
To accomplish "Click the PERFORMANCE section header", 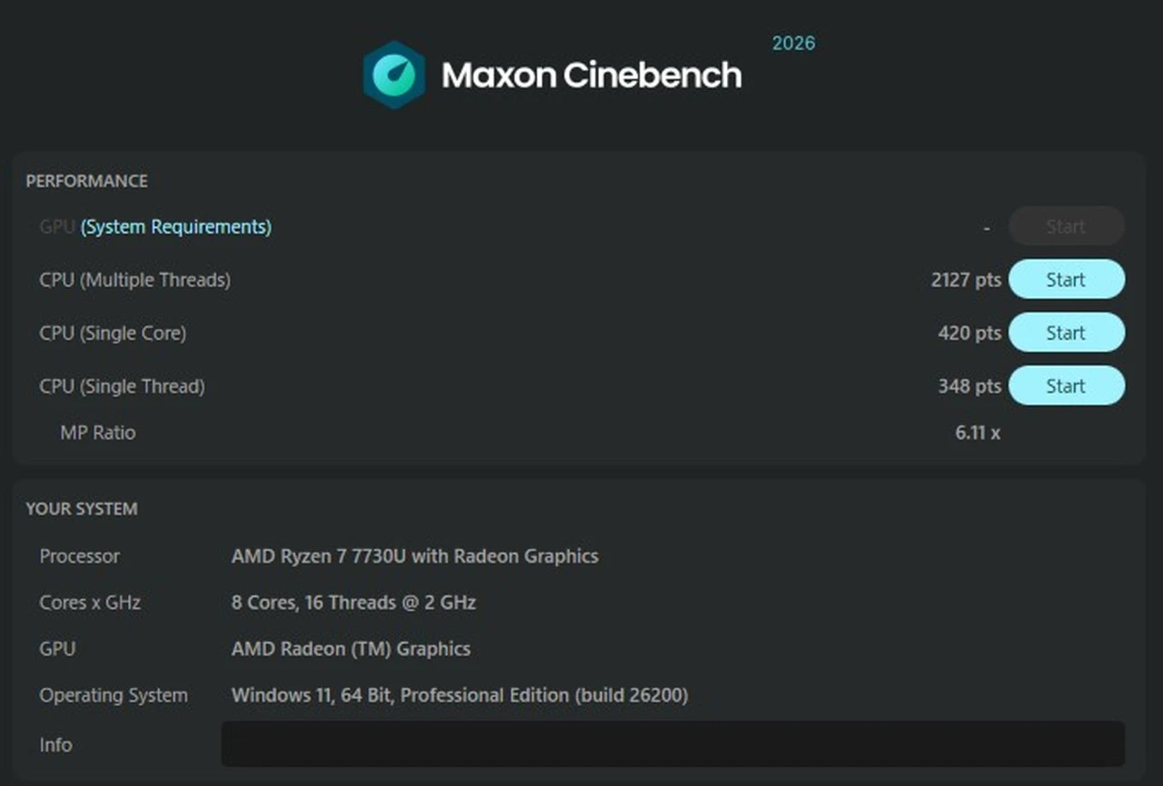I will click(x=86, y=181).
